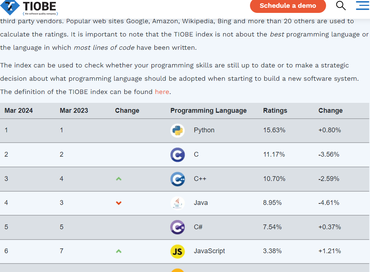Click the C language logo icon
This screenshot has height=272, width=370.
(x=178, y=155)
